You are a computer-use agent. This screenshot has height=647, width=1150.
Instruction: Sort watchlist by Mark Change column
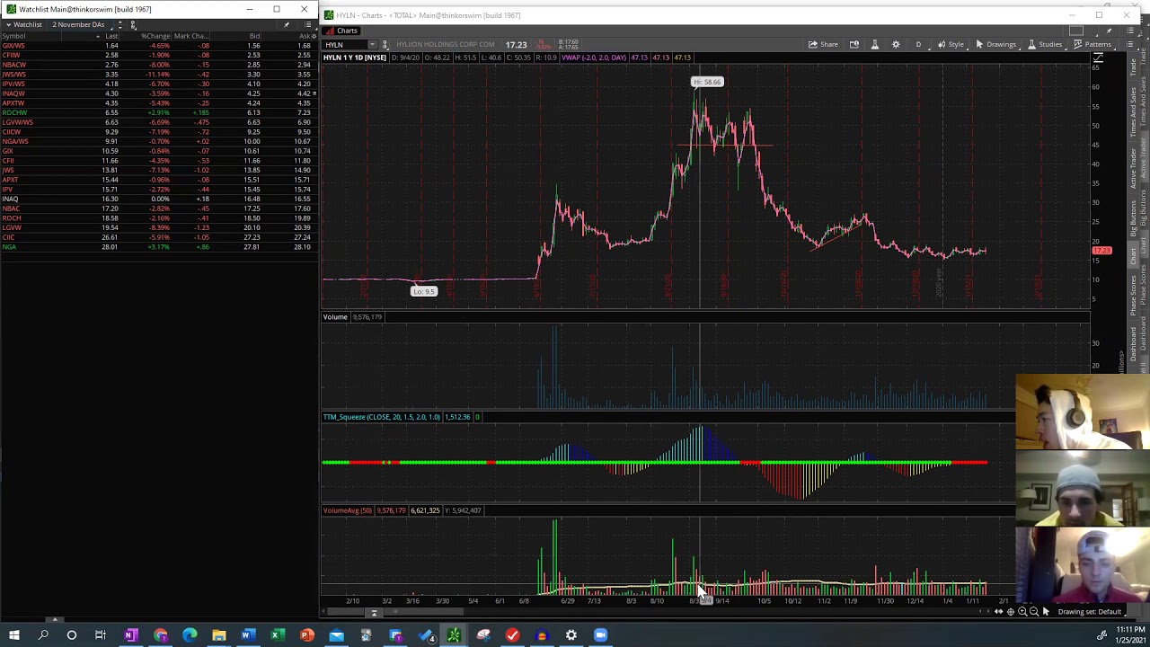(190, 36)
